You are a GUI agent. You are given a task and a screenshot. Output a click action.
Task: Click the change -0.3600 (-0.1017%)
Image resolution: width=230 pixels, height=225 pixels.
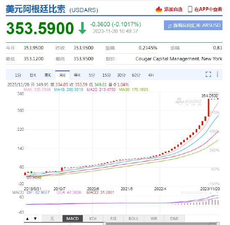pos(115,24)
